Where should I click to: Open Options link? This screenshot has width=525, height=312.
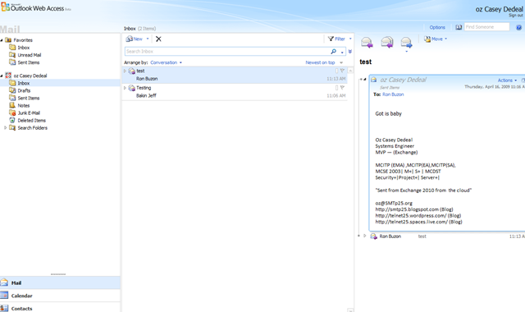[437, 27]
